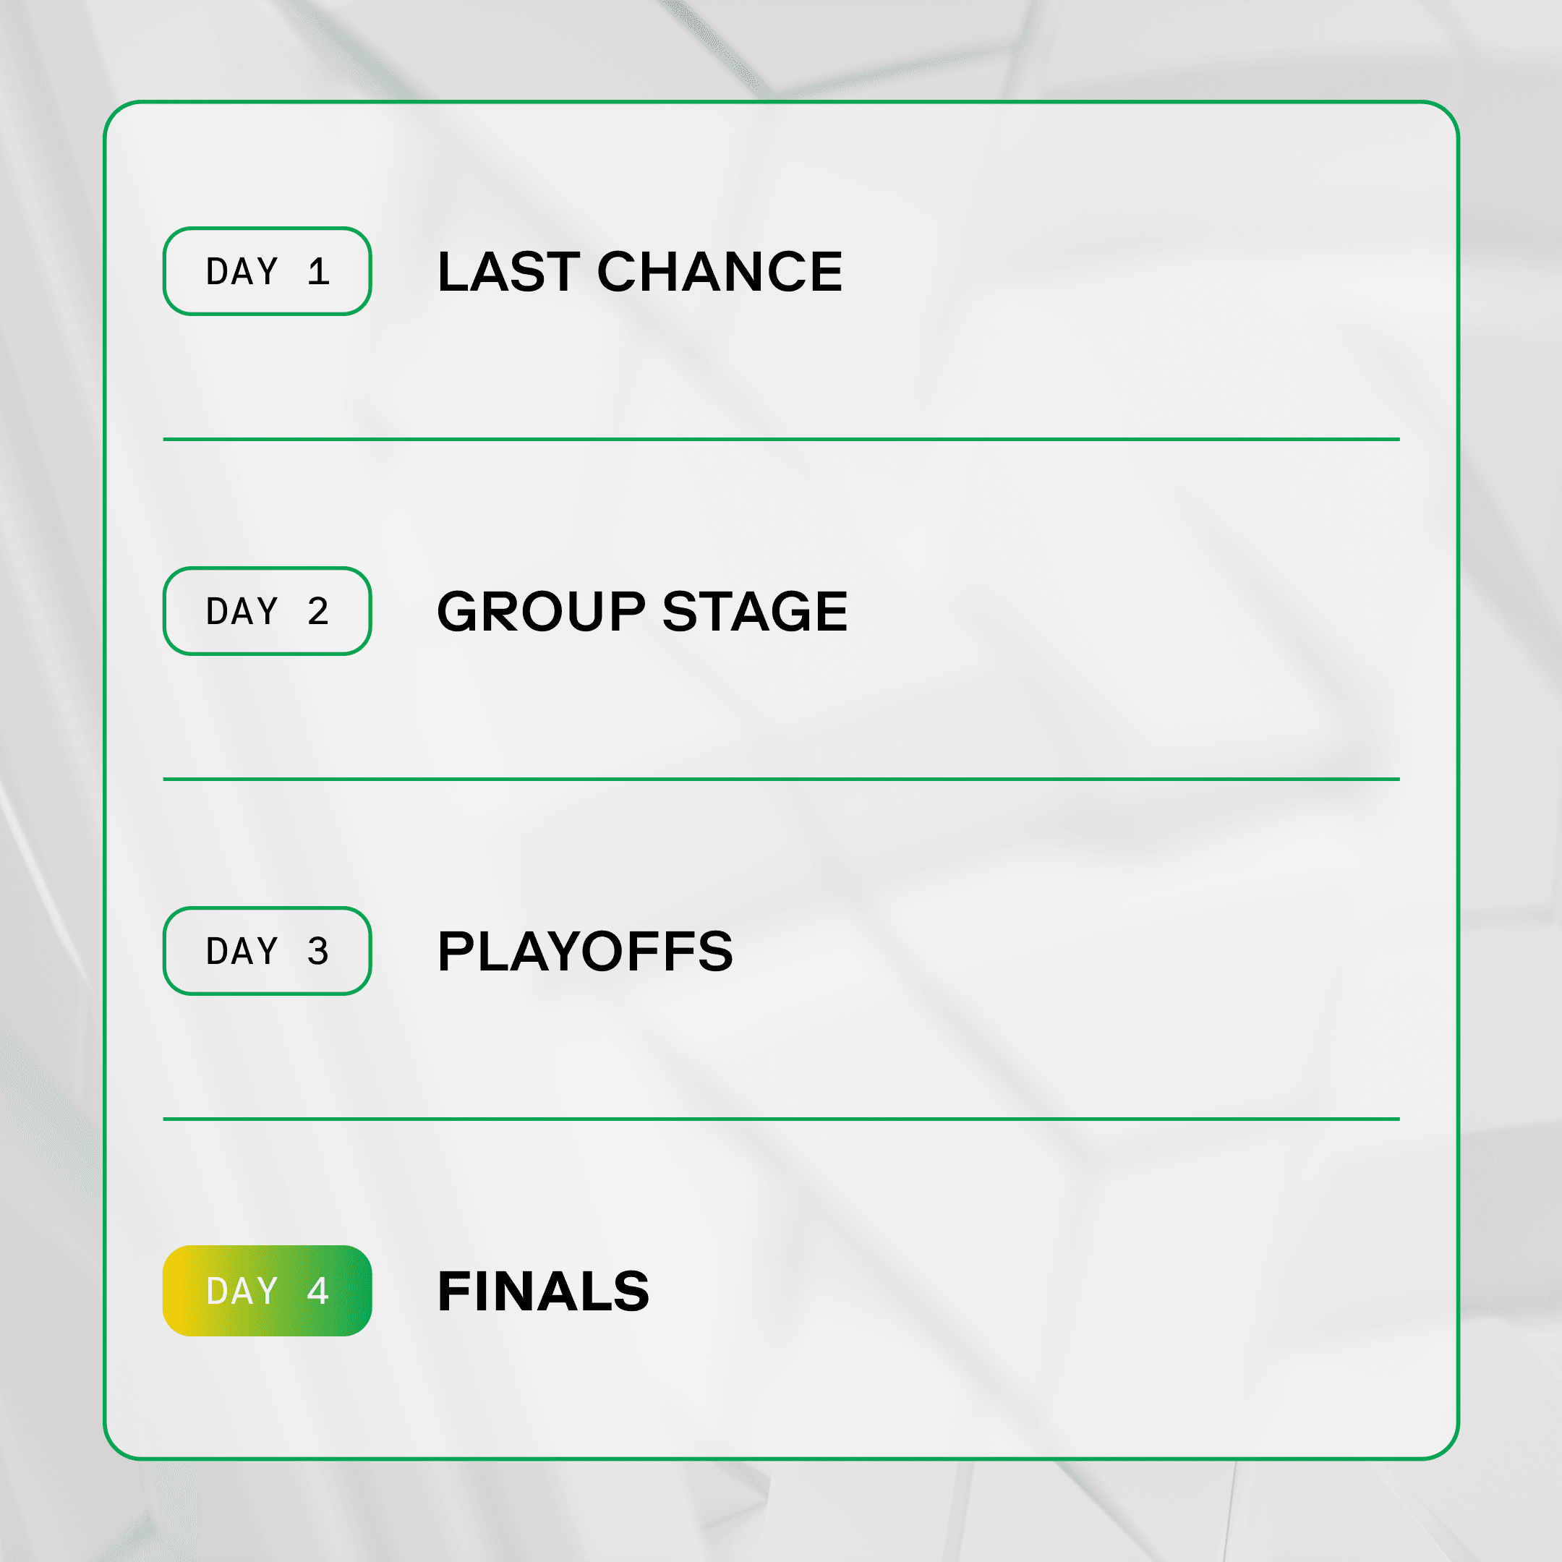This screenshot has width=1562, height=1562.
Task: Click the number 2 in the second badge
Action: [317, 611]
